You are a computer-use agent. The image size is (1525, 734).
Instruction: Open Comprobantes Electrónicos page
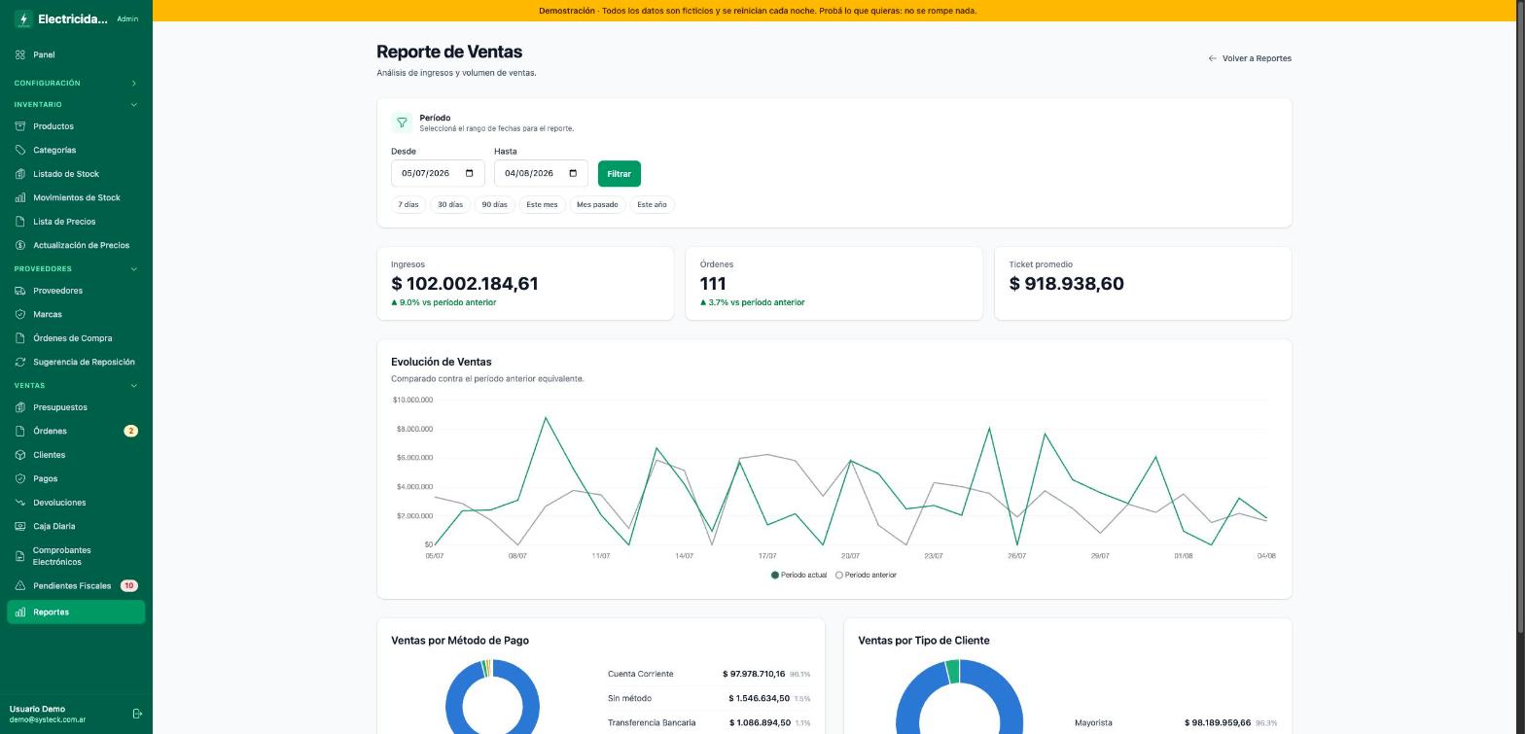(76, 556)
